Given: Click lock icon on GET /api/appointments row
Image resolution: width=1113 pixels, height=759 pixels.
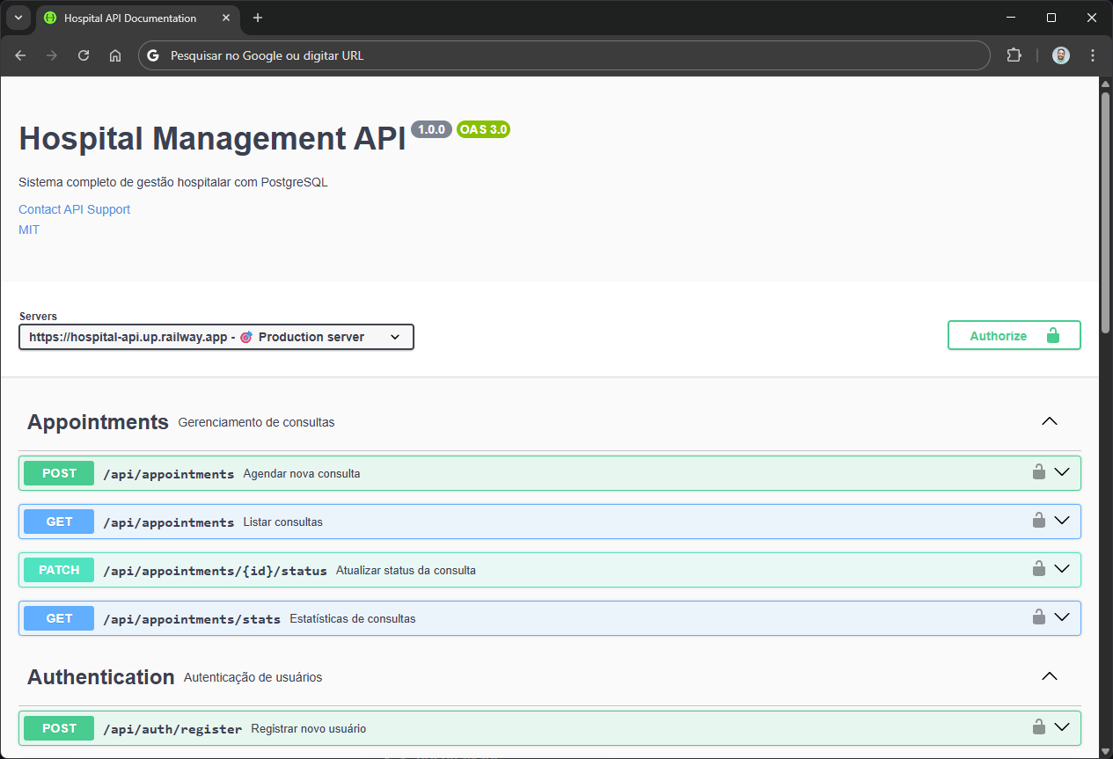Looking at the screenshot, I should click(1038, 521).
